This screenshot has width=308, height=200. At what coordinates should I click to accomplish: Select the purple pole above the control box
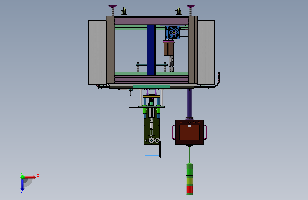coord(189,103)
